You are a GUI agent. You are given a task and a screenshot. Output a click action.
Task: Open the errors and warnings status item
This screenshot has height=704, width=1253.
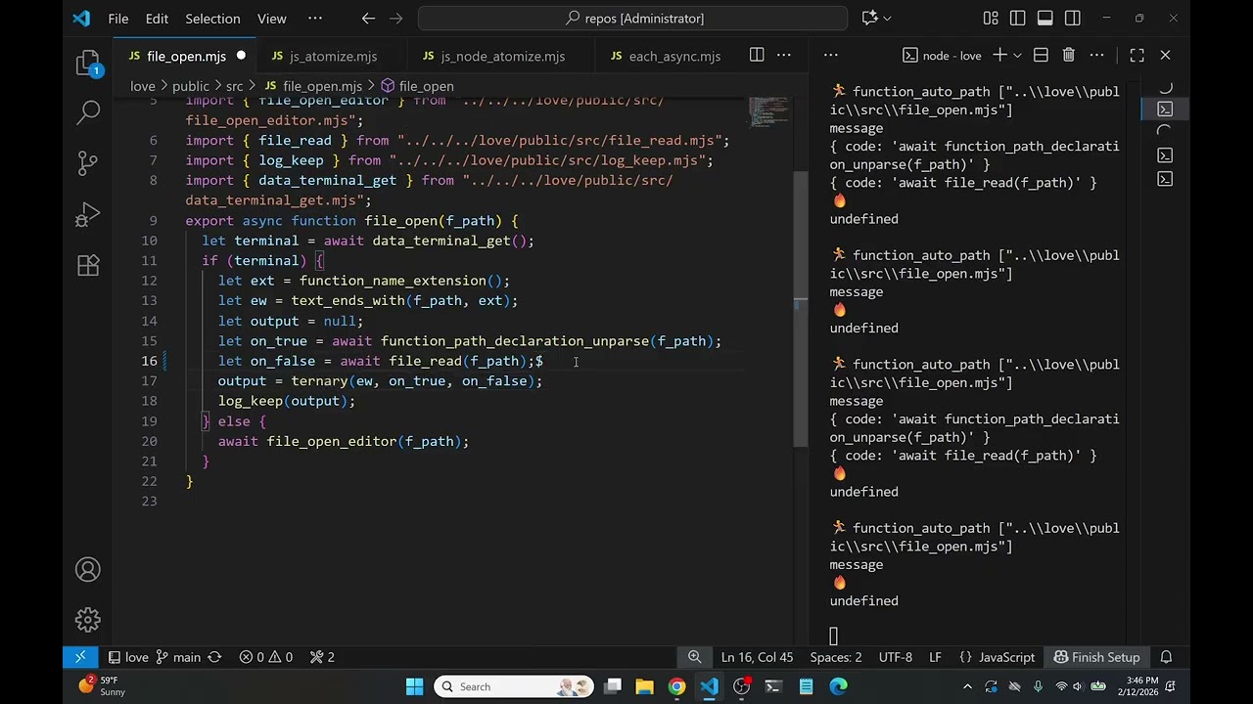266,657
